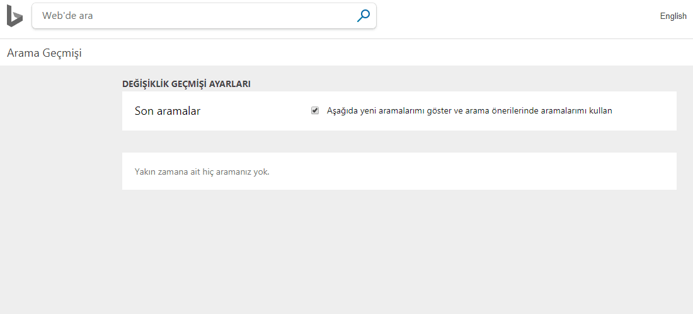Select the "DEĞİŞİKLİK GEÇMİŞİ AYARLARI" heading

(x=186, y=84)
